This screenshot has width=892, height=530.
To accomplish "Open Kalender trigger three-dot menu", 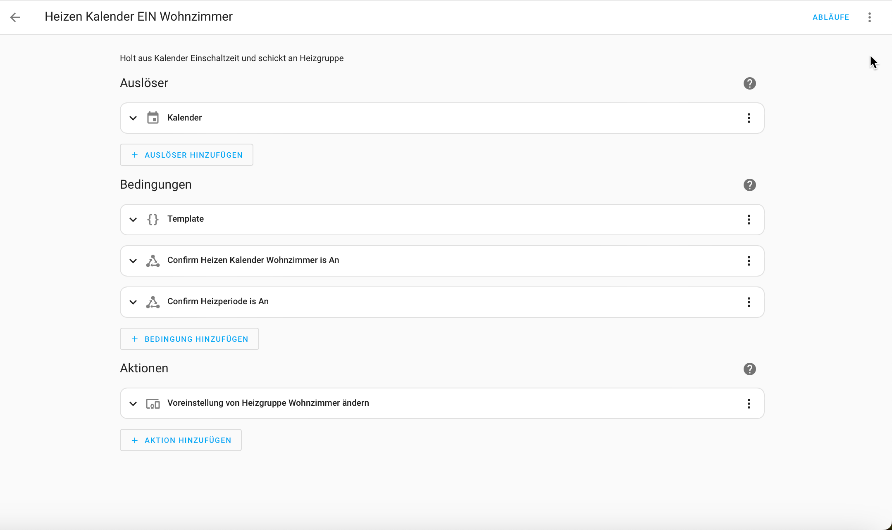I will point(749,118).
